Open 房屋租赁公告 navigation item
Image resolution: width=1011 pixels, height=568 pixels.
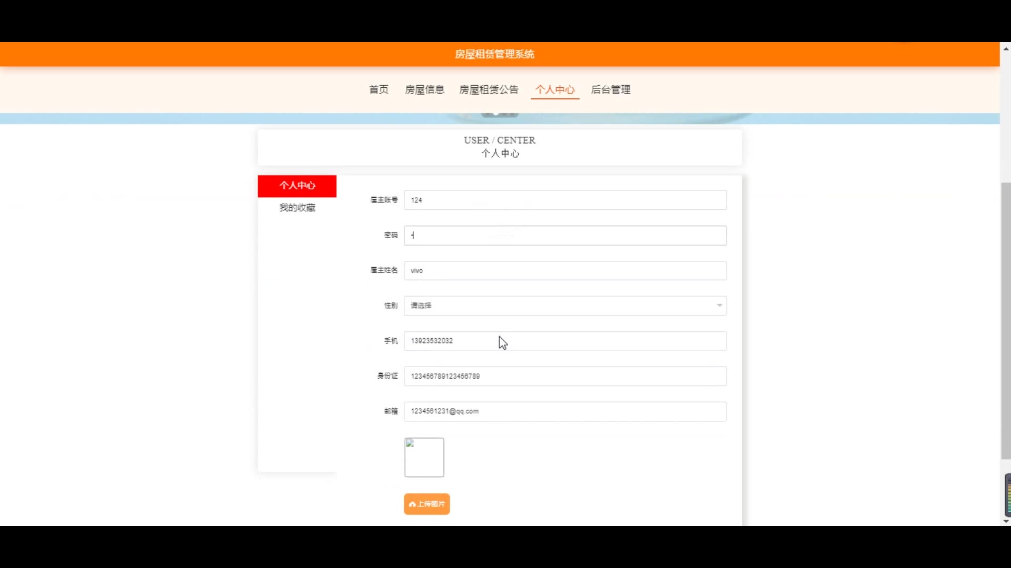[489, 89]
